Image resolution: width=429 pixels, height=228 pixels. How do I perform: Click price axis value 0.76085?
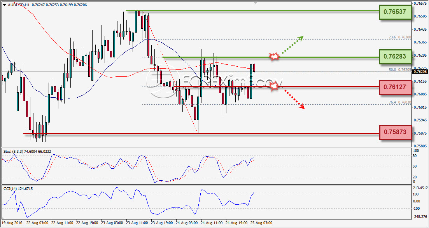tap(420, 94)
